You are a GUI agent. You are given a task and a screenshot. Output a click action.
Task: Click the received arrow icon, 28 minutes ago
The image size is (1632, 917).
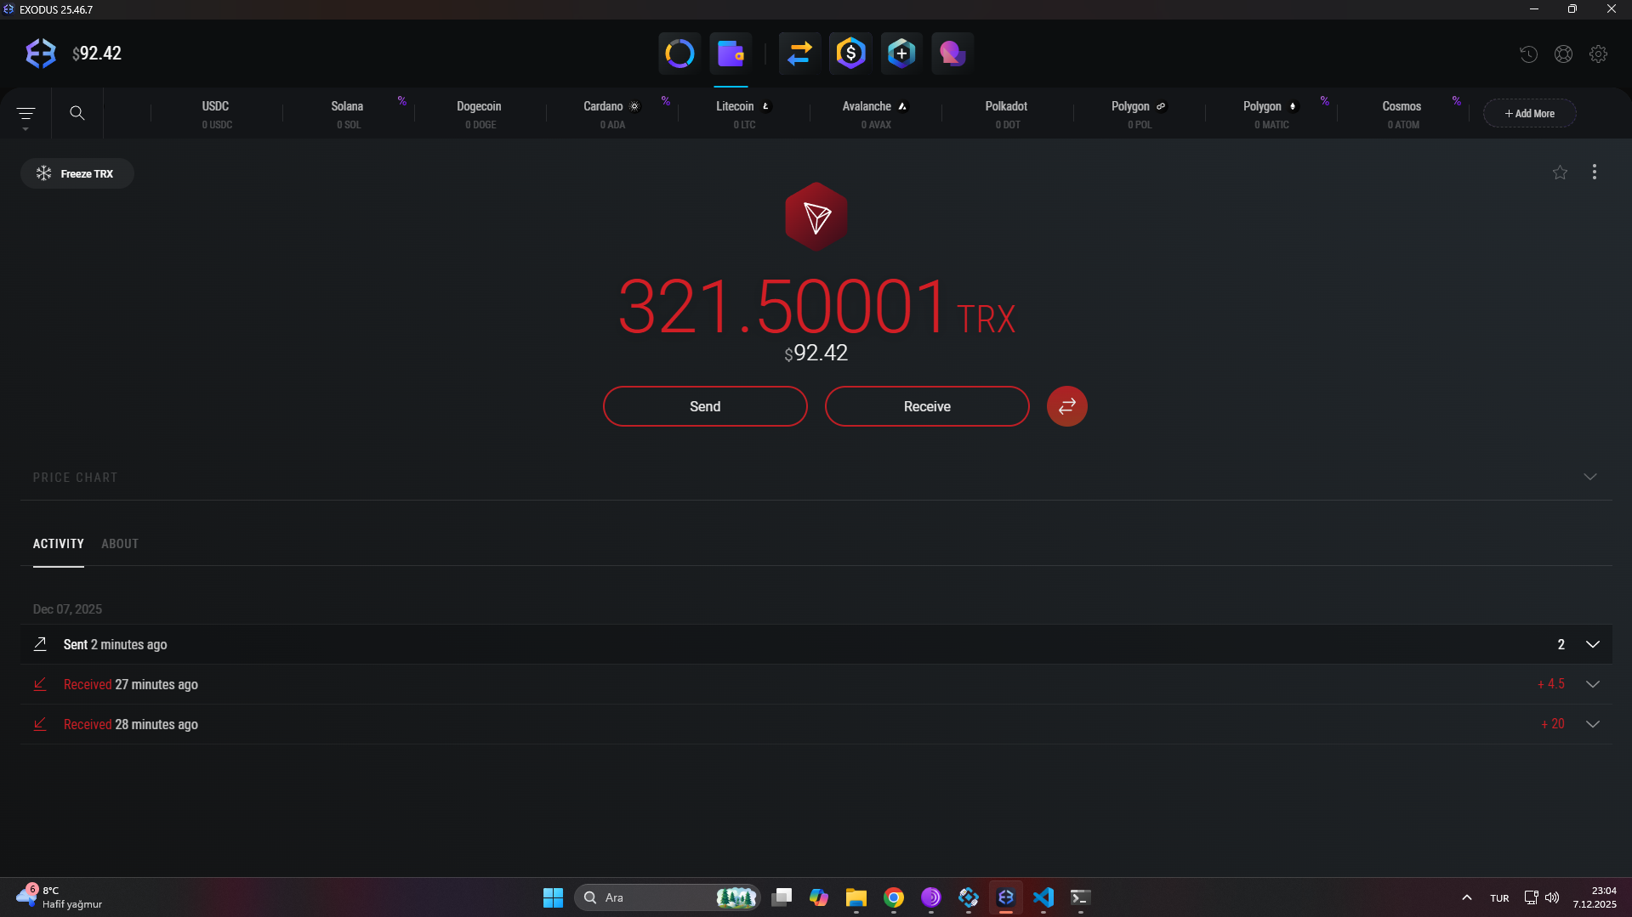click(x=40, y=724)
